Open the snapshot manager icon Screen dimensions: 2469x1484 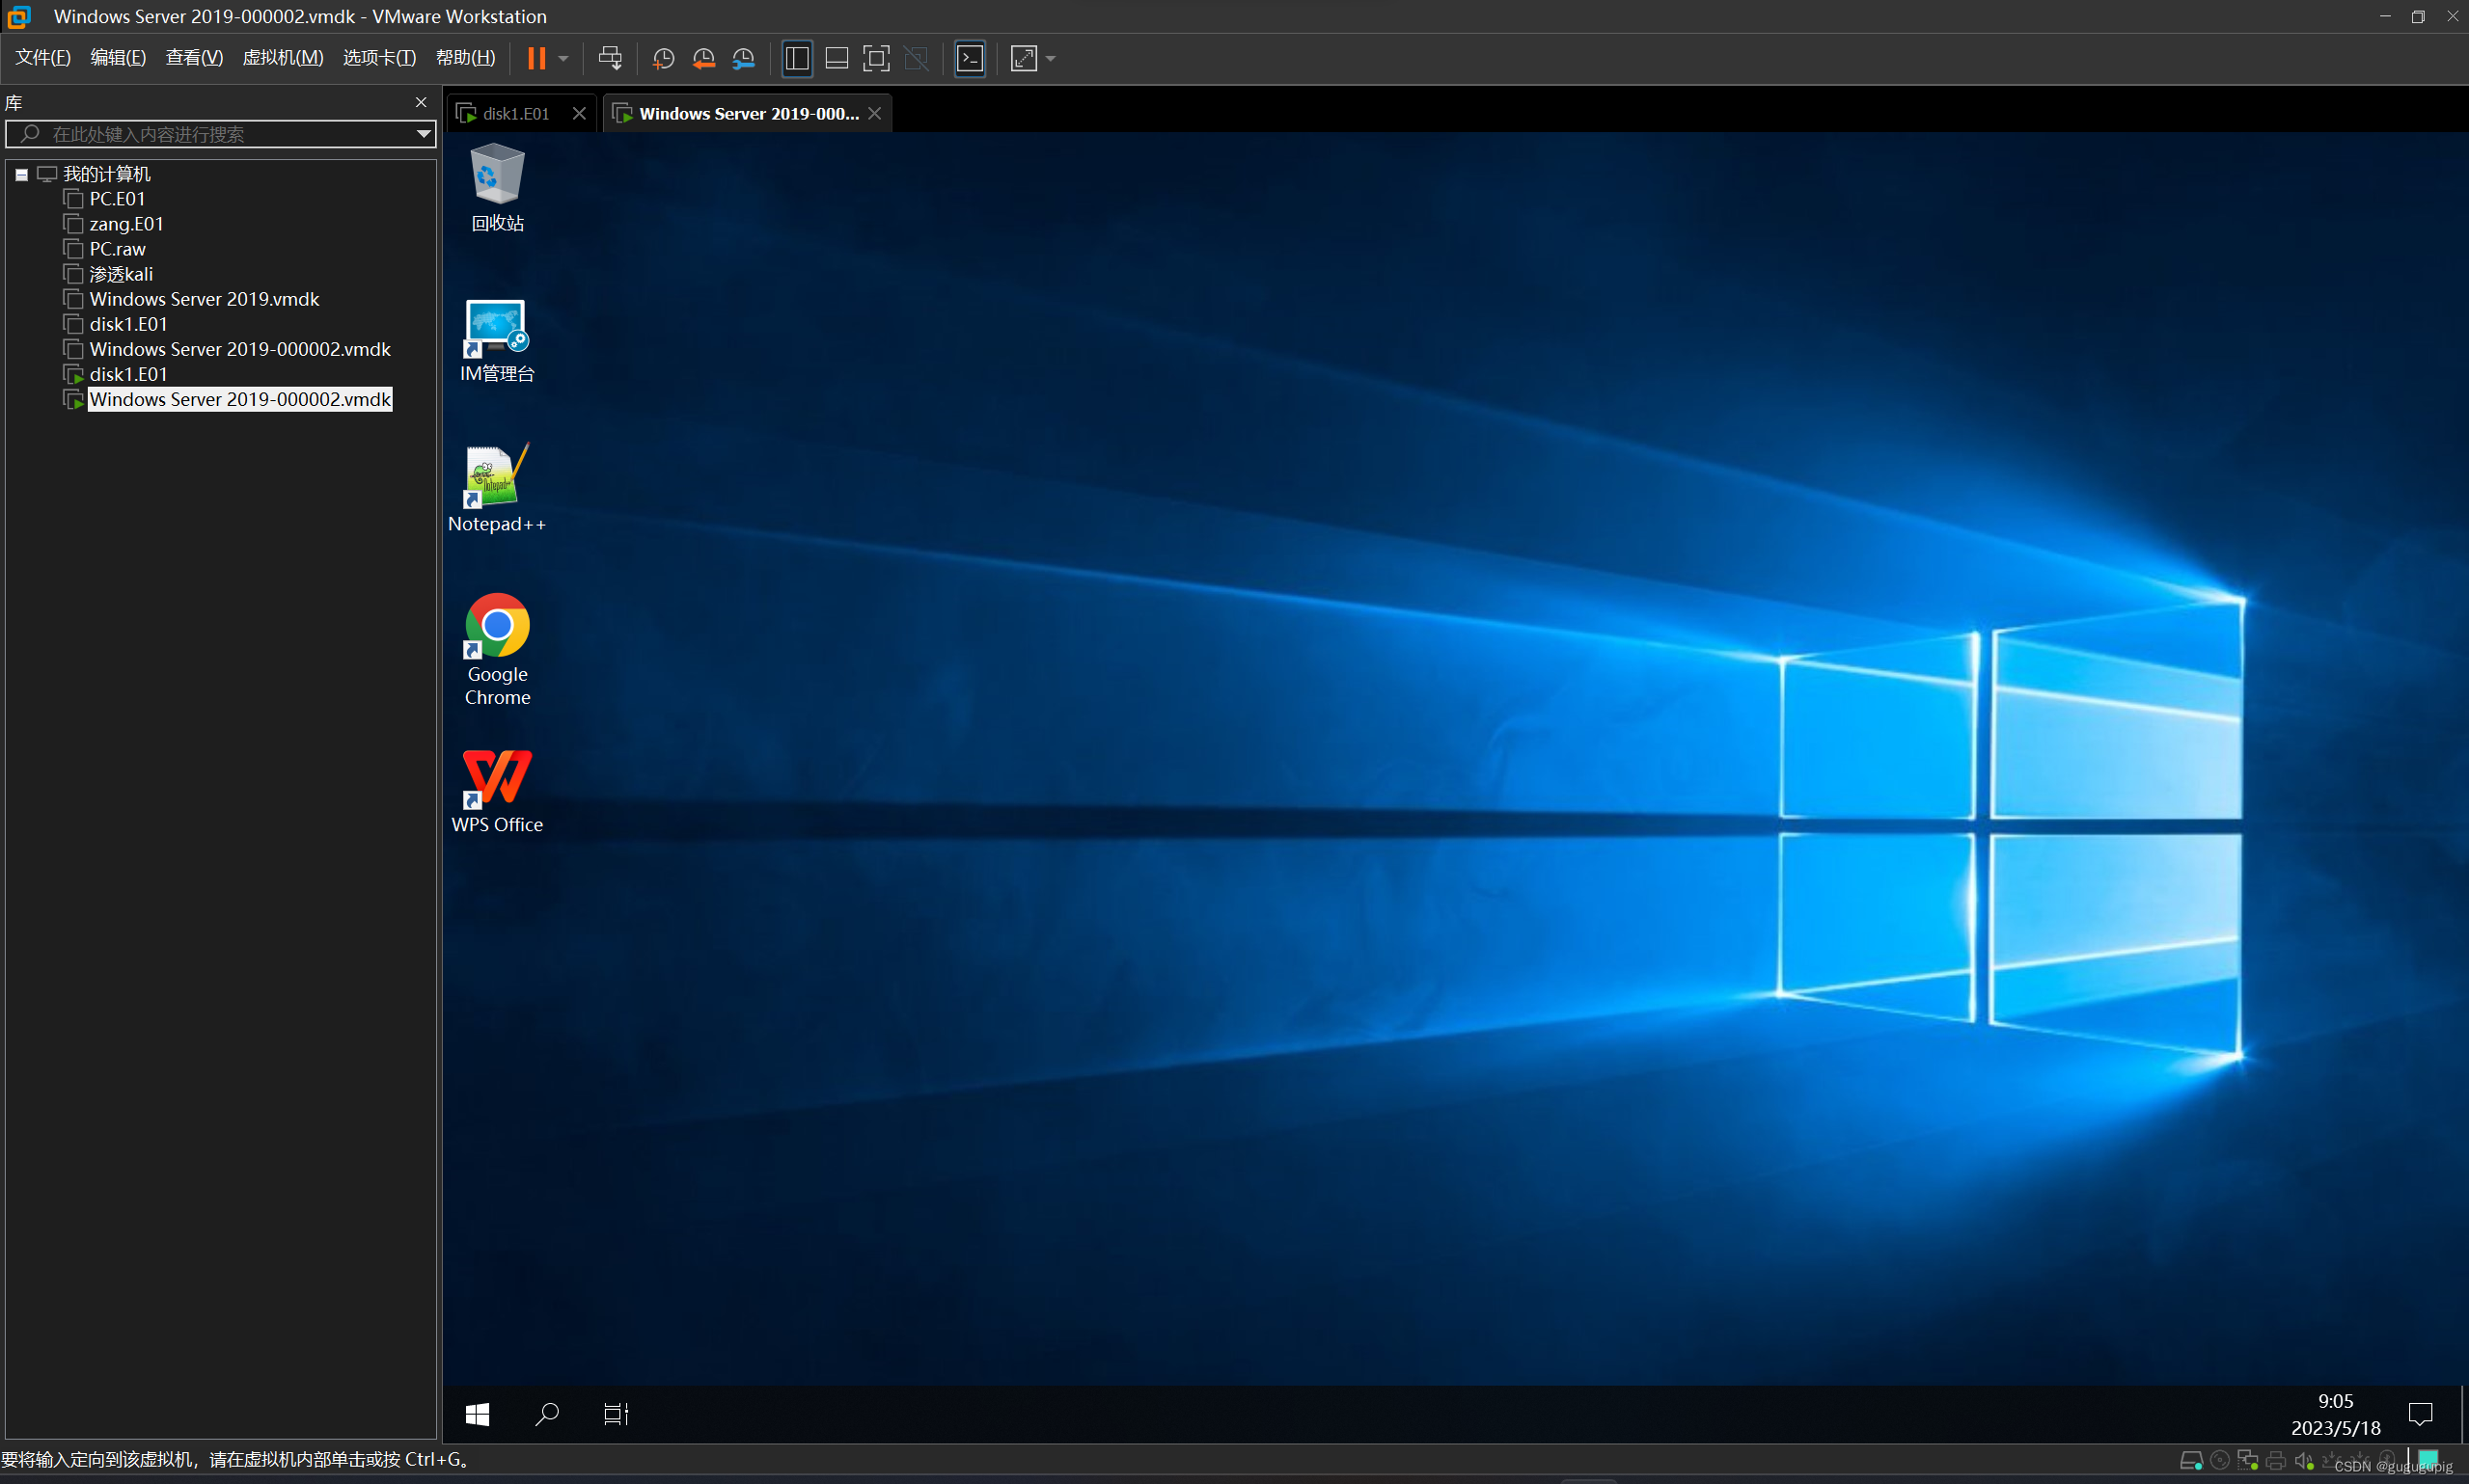click(x=743, y=58)
